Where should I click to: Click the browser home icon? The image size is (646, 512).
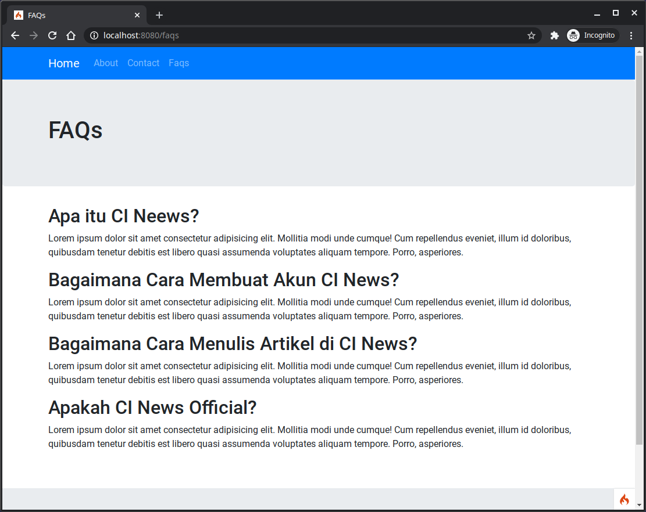click(70, 35)
